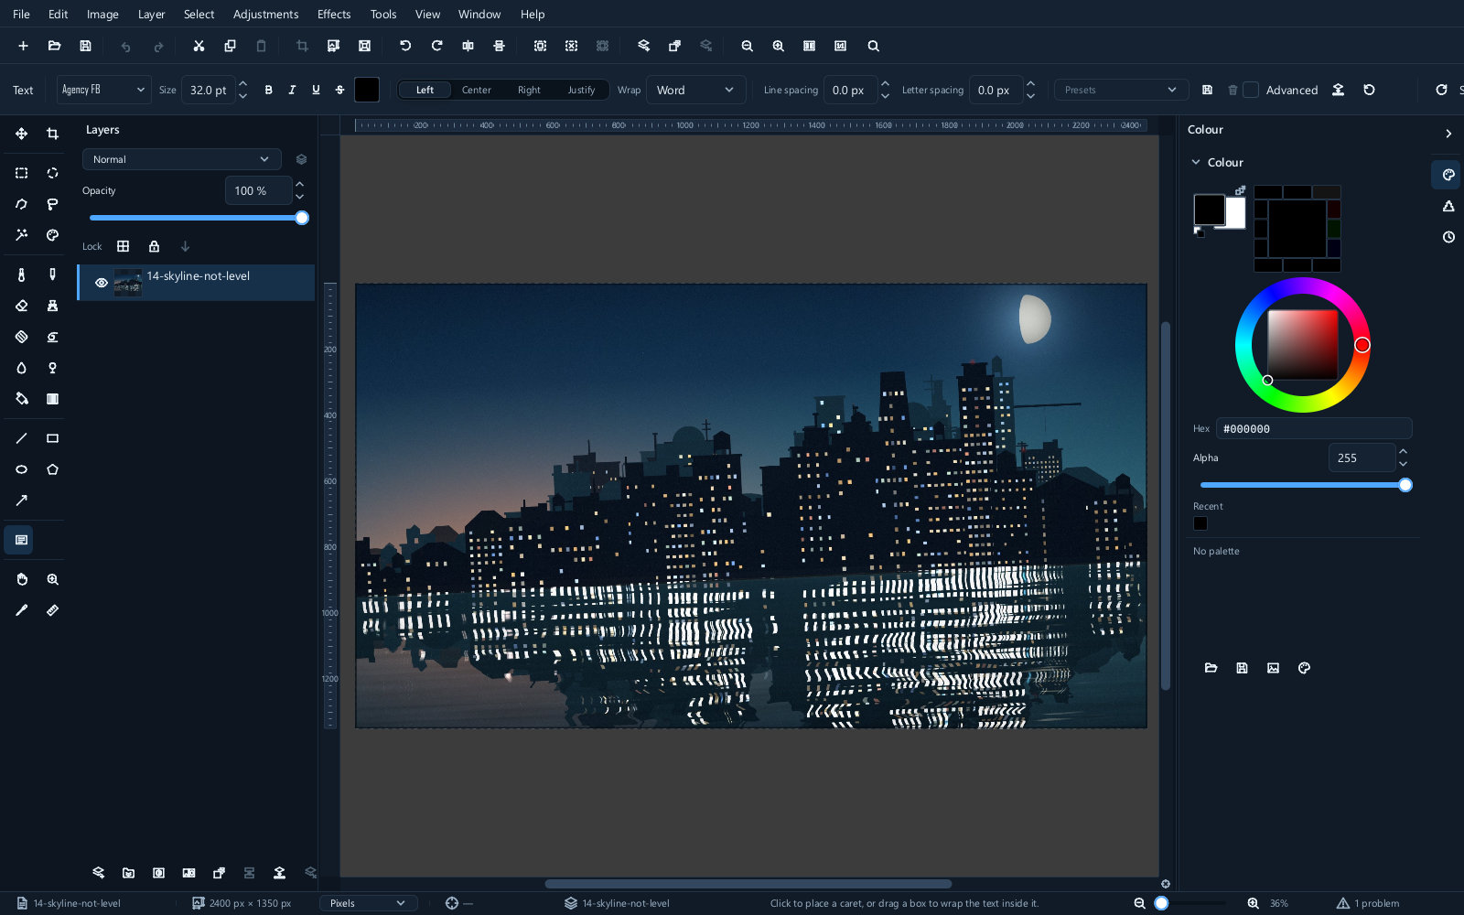Viewport: 1464px width, 915px height.
Task: Select Justify text alignment
Action: coord(581,90)
